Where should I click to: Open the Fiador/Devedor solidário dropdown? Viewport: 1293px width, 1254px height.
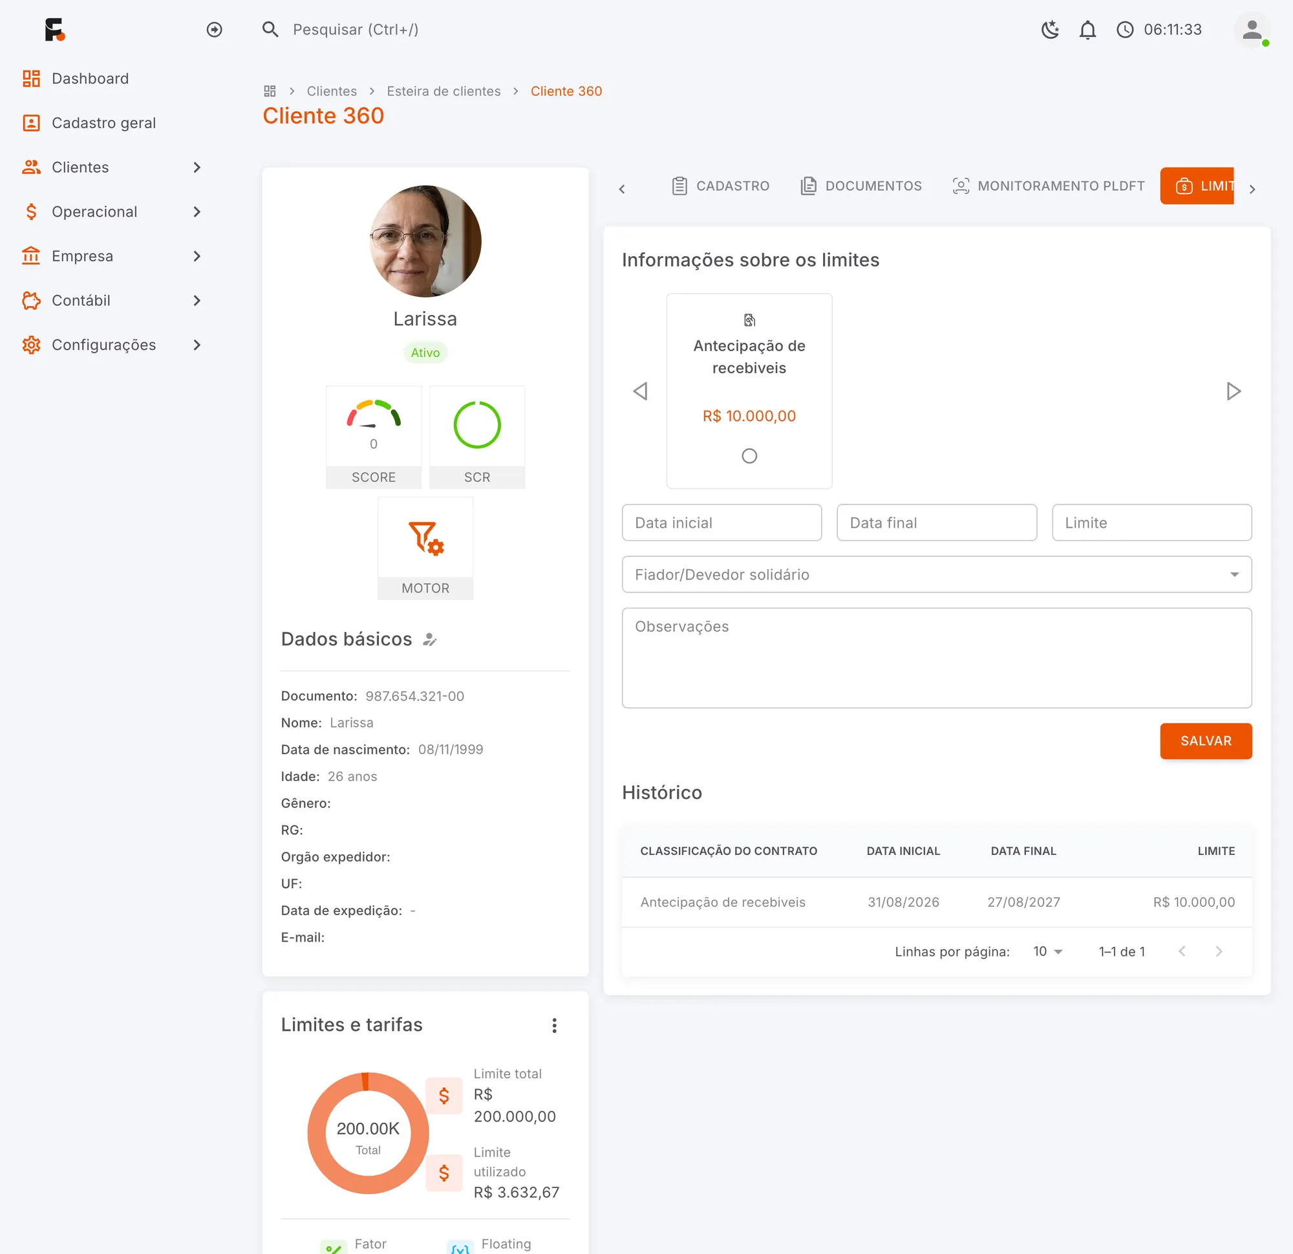click(937, 574)
